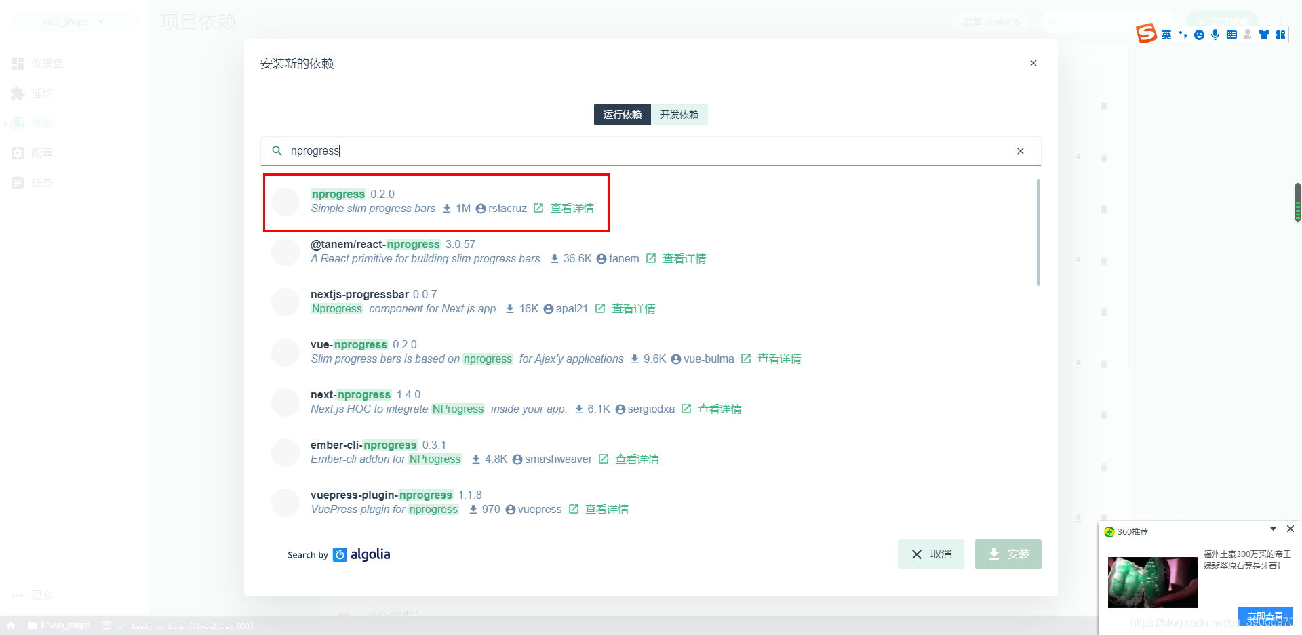
Task: Open the algolia search provider link
Action: coord(362,554)
